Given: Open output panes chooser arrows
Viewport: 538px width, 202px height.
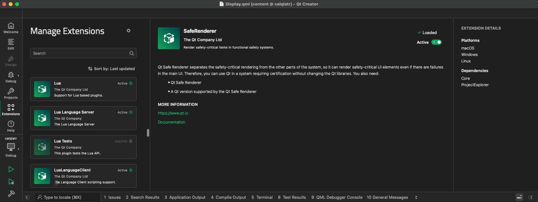Looking at the screenshot, I should [x=416, y=197].
